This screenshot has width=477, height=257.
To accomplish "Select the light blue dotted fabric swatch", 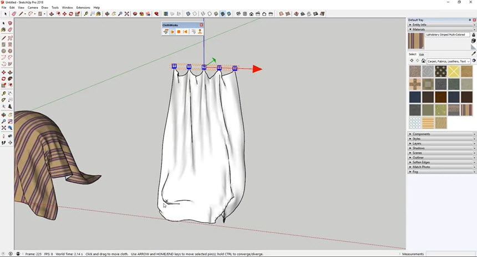I will 415,123.
